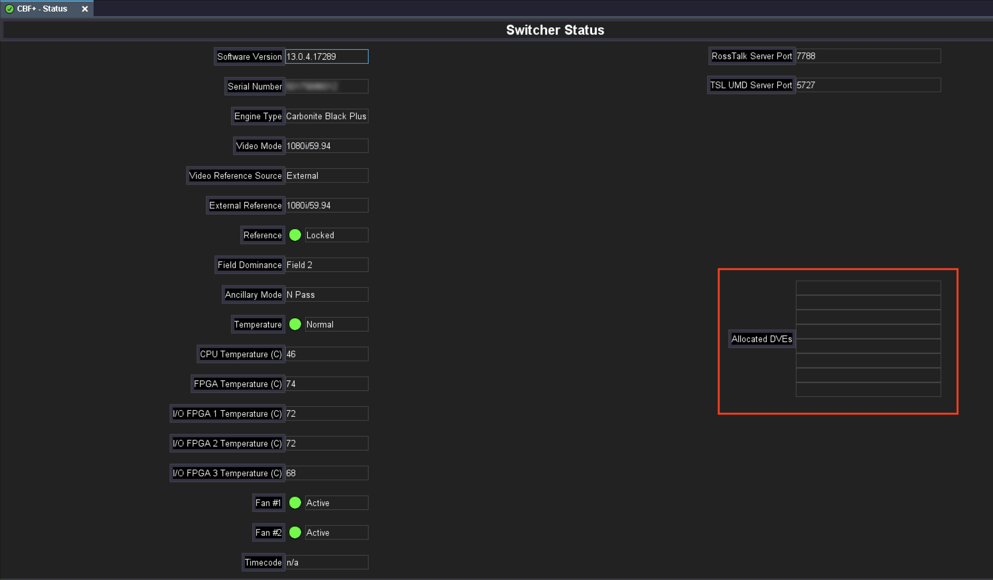Select first row in Allocated DVEs list
Image resolution: width=993 pixels, height=580 pixels.
click(868, 288)
